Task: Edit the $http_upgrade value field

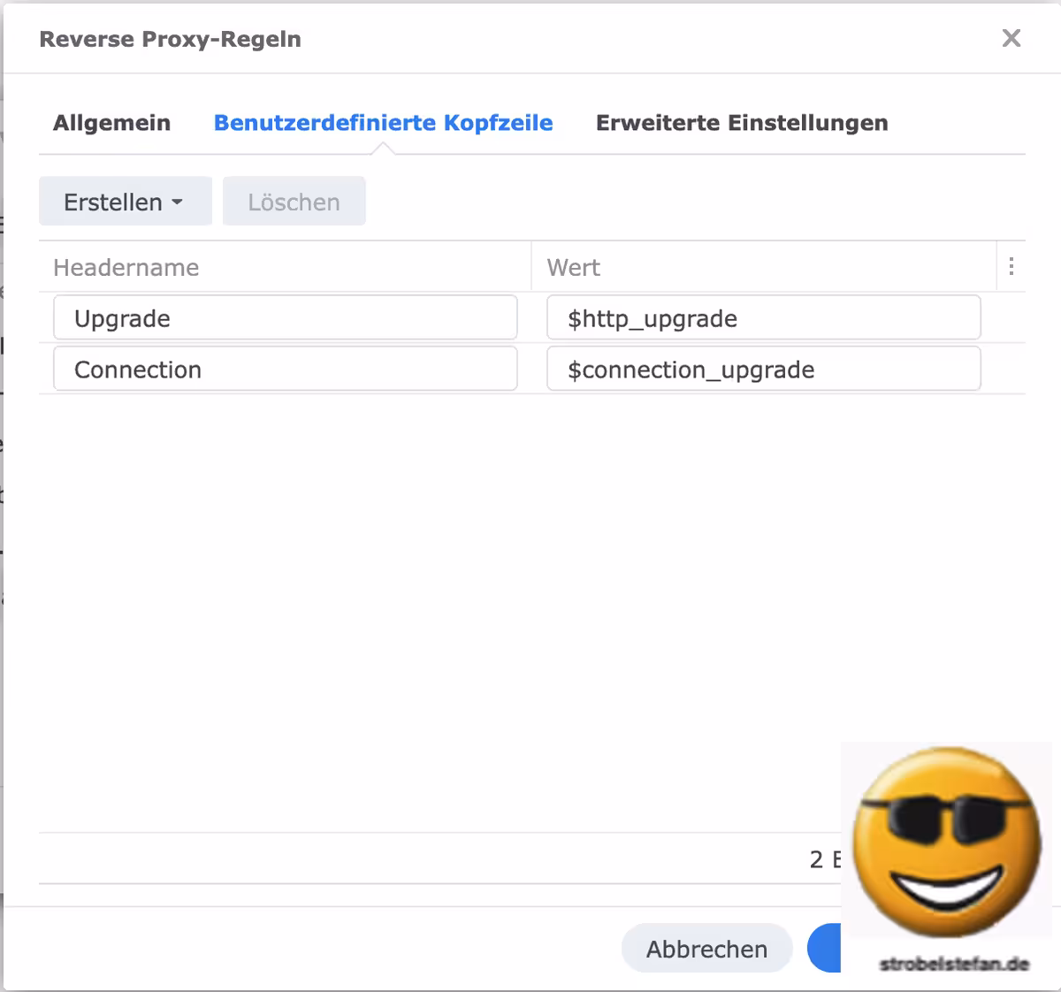Action: tap(763, 318)
